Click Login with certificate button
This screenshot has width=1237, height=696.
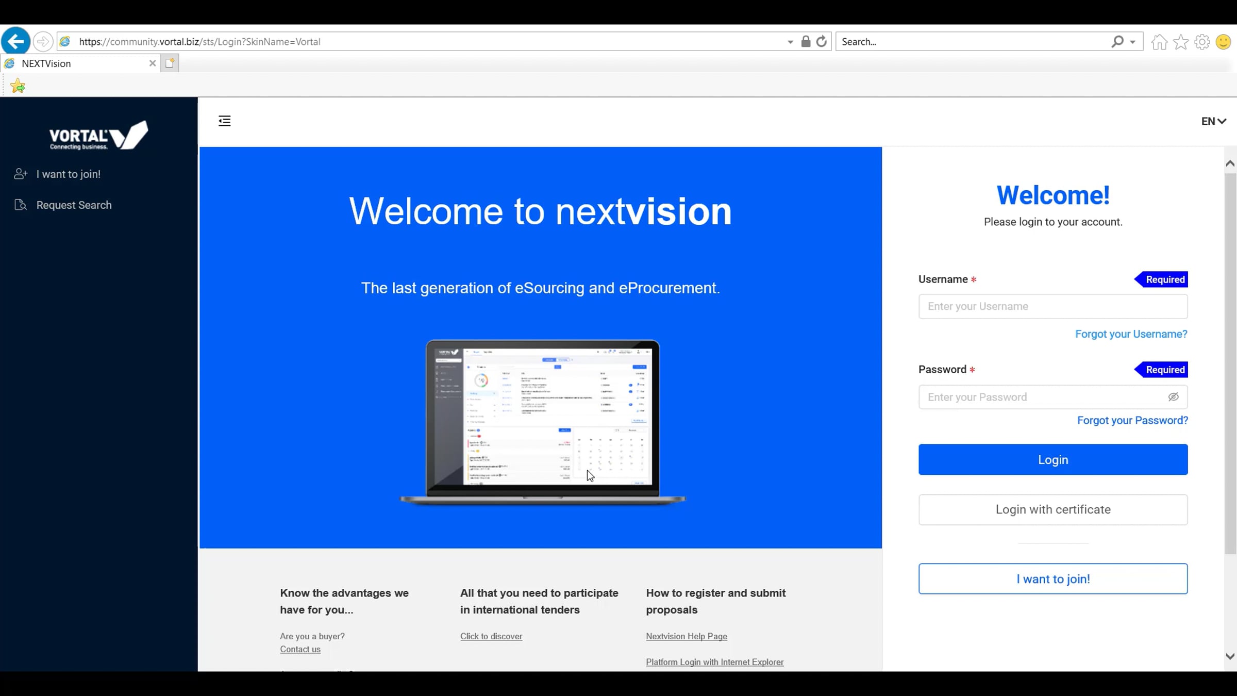[1053, 509]
